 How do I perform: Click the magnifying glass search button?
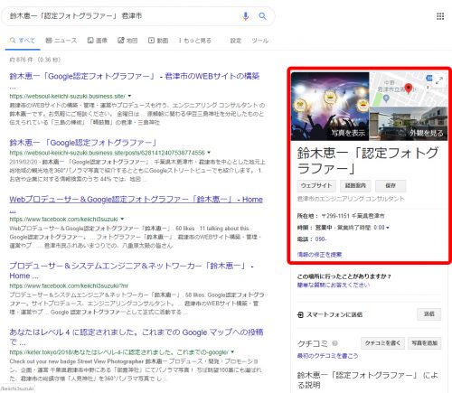click(x=262, y=16)
